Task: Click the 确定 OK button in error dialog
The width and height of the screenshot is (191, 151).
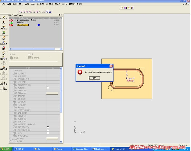Action: point(94,78)
